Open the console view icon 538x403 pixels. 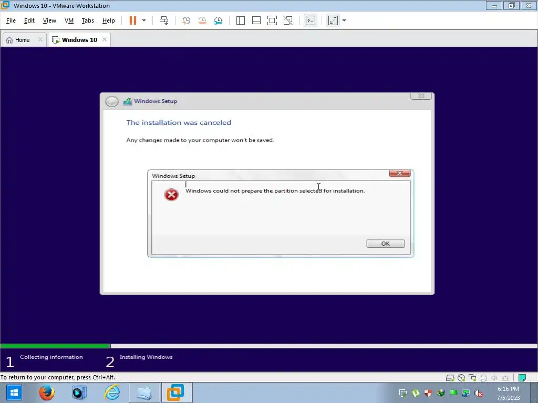tap(311, 20)
